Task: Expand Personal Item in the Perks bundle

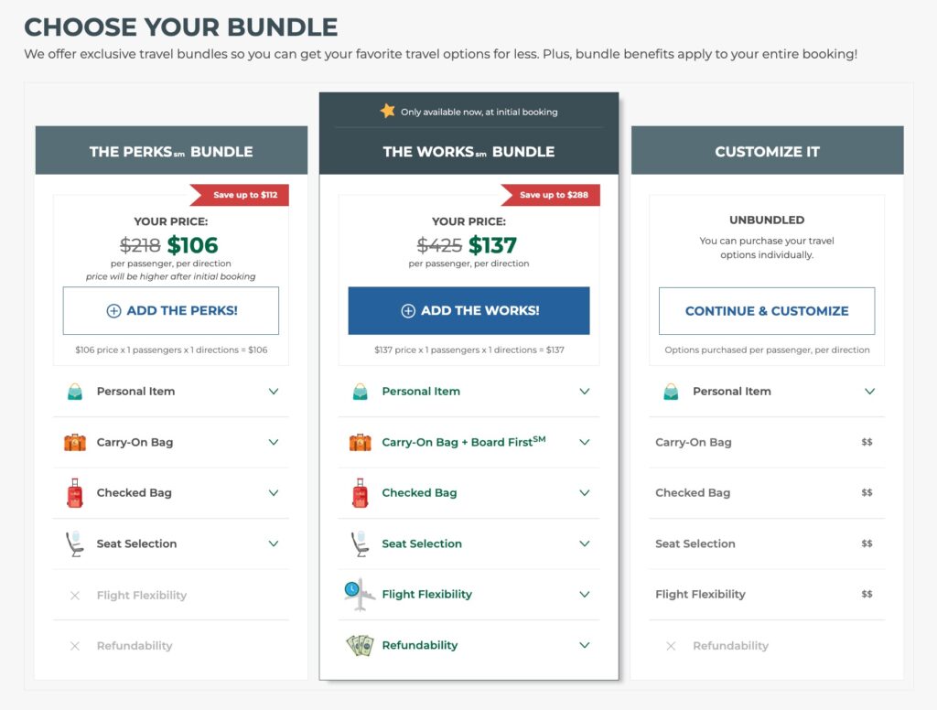Action: (x=273, y=392)
